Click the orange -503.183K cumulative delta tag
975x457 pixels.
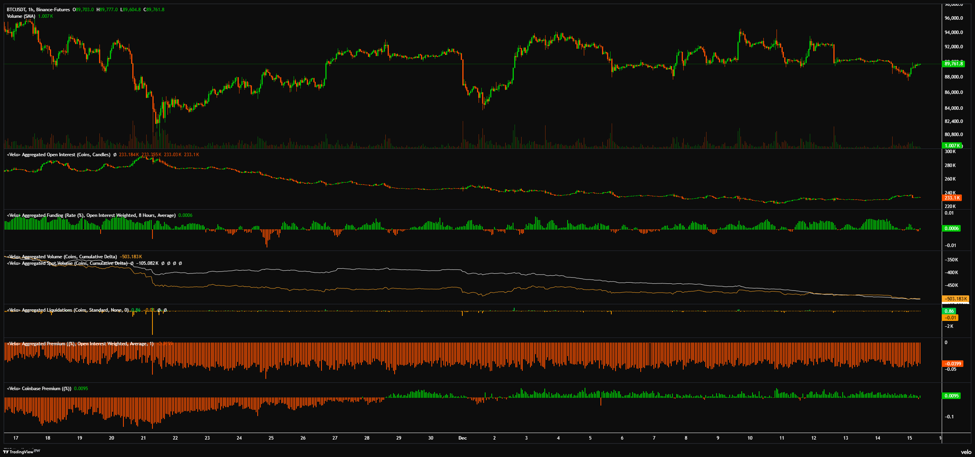tap(955, 299)
